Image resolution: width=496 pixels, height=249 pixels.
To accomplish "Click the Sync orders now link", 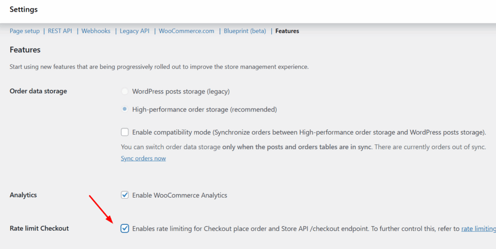I will click(143, 158).
